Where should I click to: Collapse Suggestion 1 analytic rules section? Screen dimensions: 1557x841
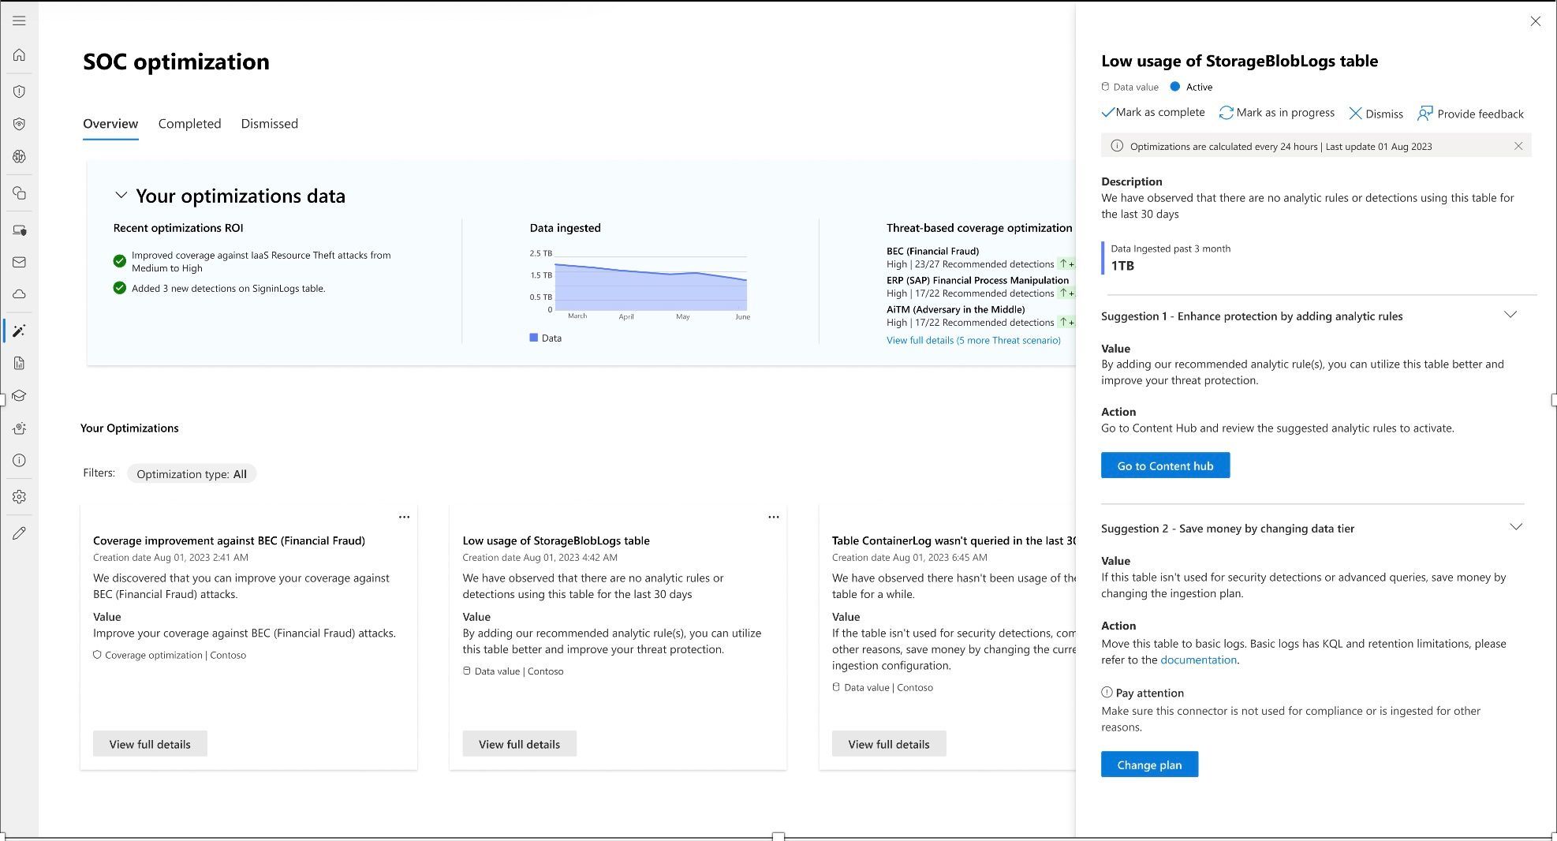pos(1510,315)
